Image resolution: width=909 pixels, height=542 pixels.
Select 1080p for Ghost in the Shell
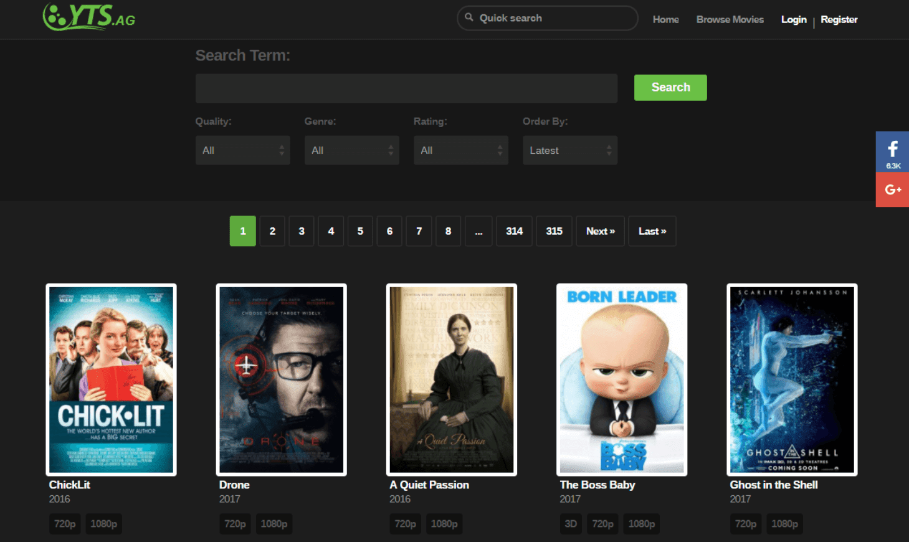pos(784,524)
